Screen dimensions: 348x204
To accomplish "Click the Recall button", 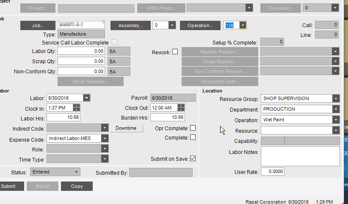I will [43, 186].
